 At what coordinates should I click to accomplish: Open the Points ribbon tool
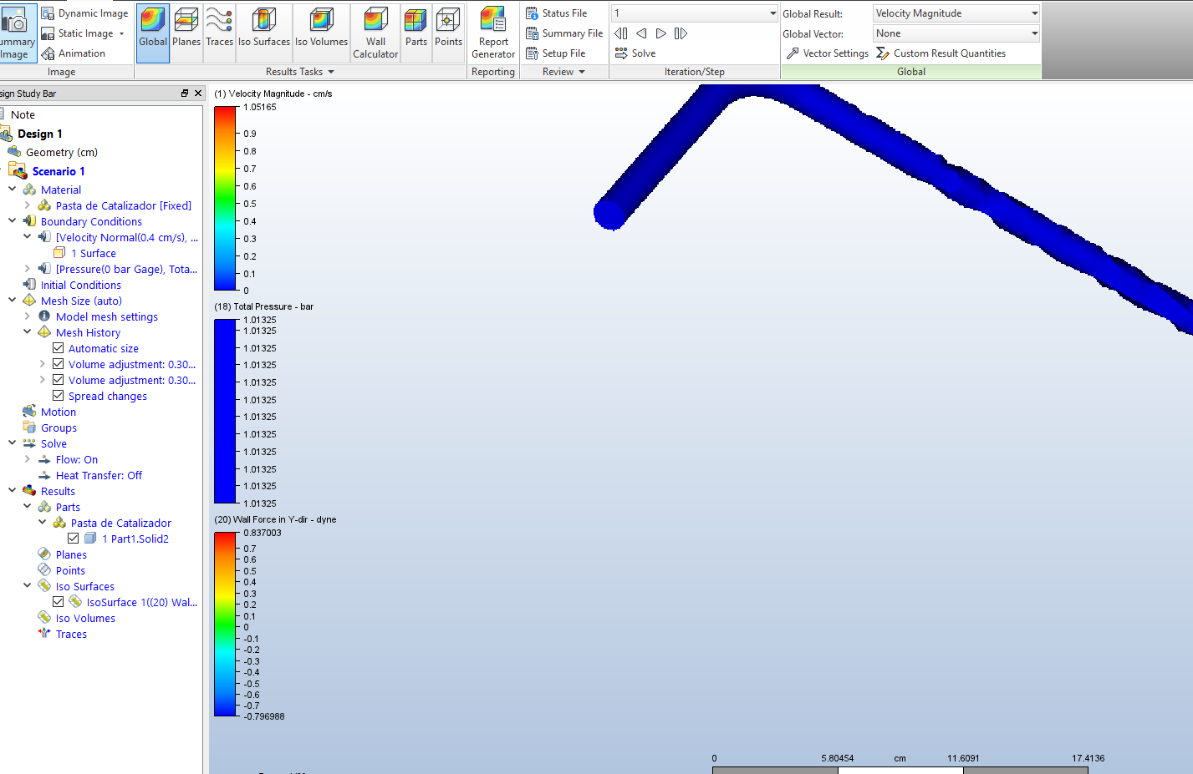(x=448, y=33)
